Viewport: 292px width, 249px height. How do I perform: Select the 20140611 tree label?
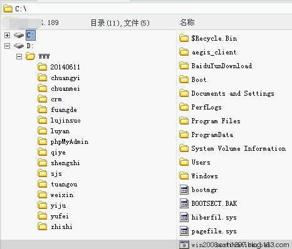click(65, 67)
